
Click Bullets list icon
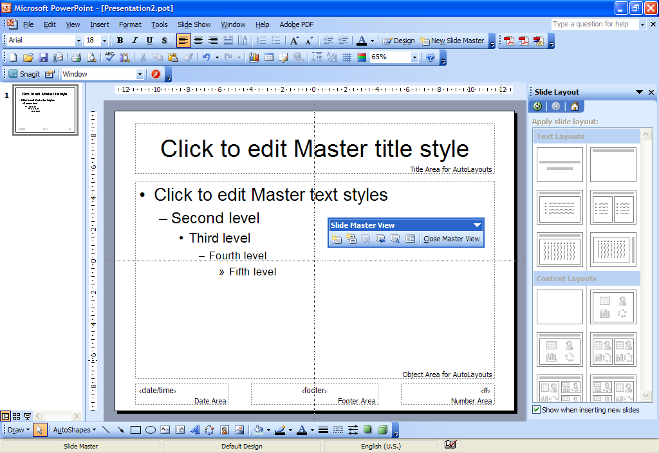click(276, 41)
